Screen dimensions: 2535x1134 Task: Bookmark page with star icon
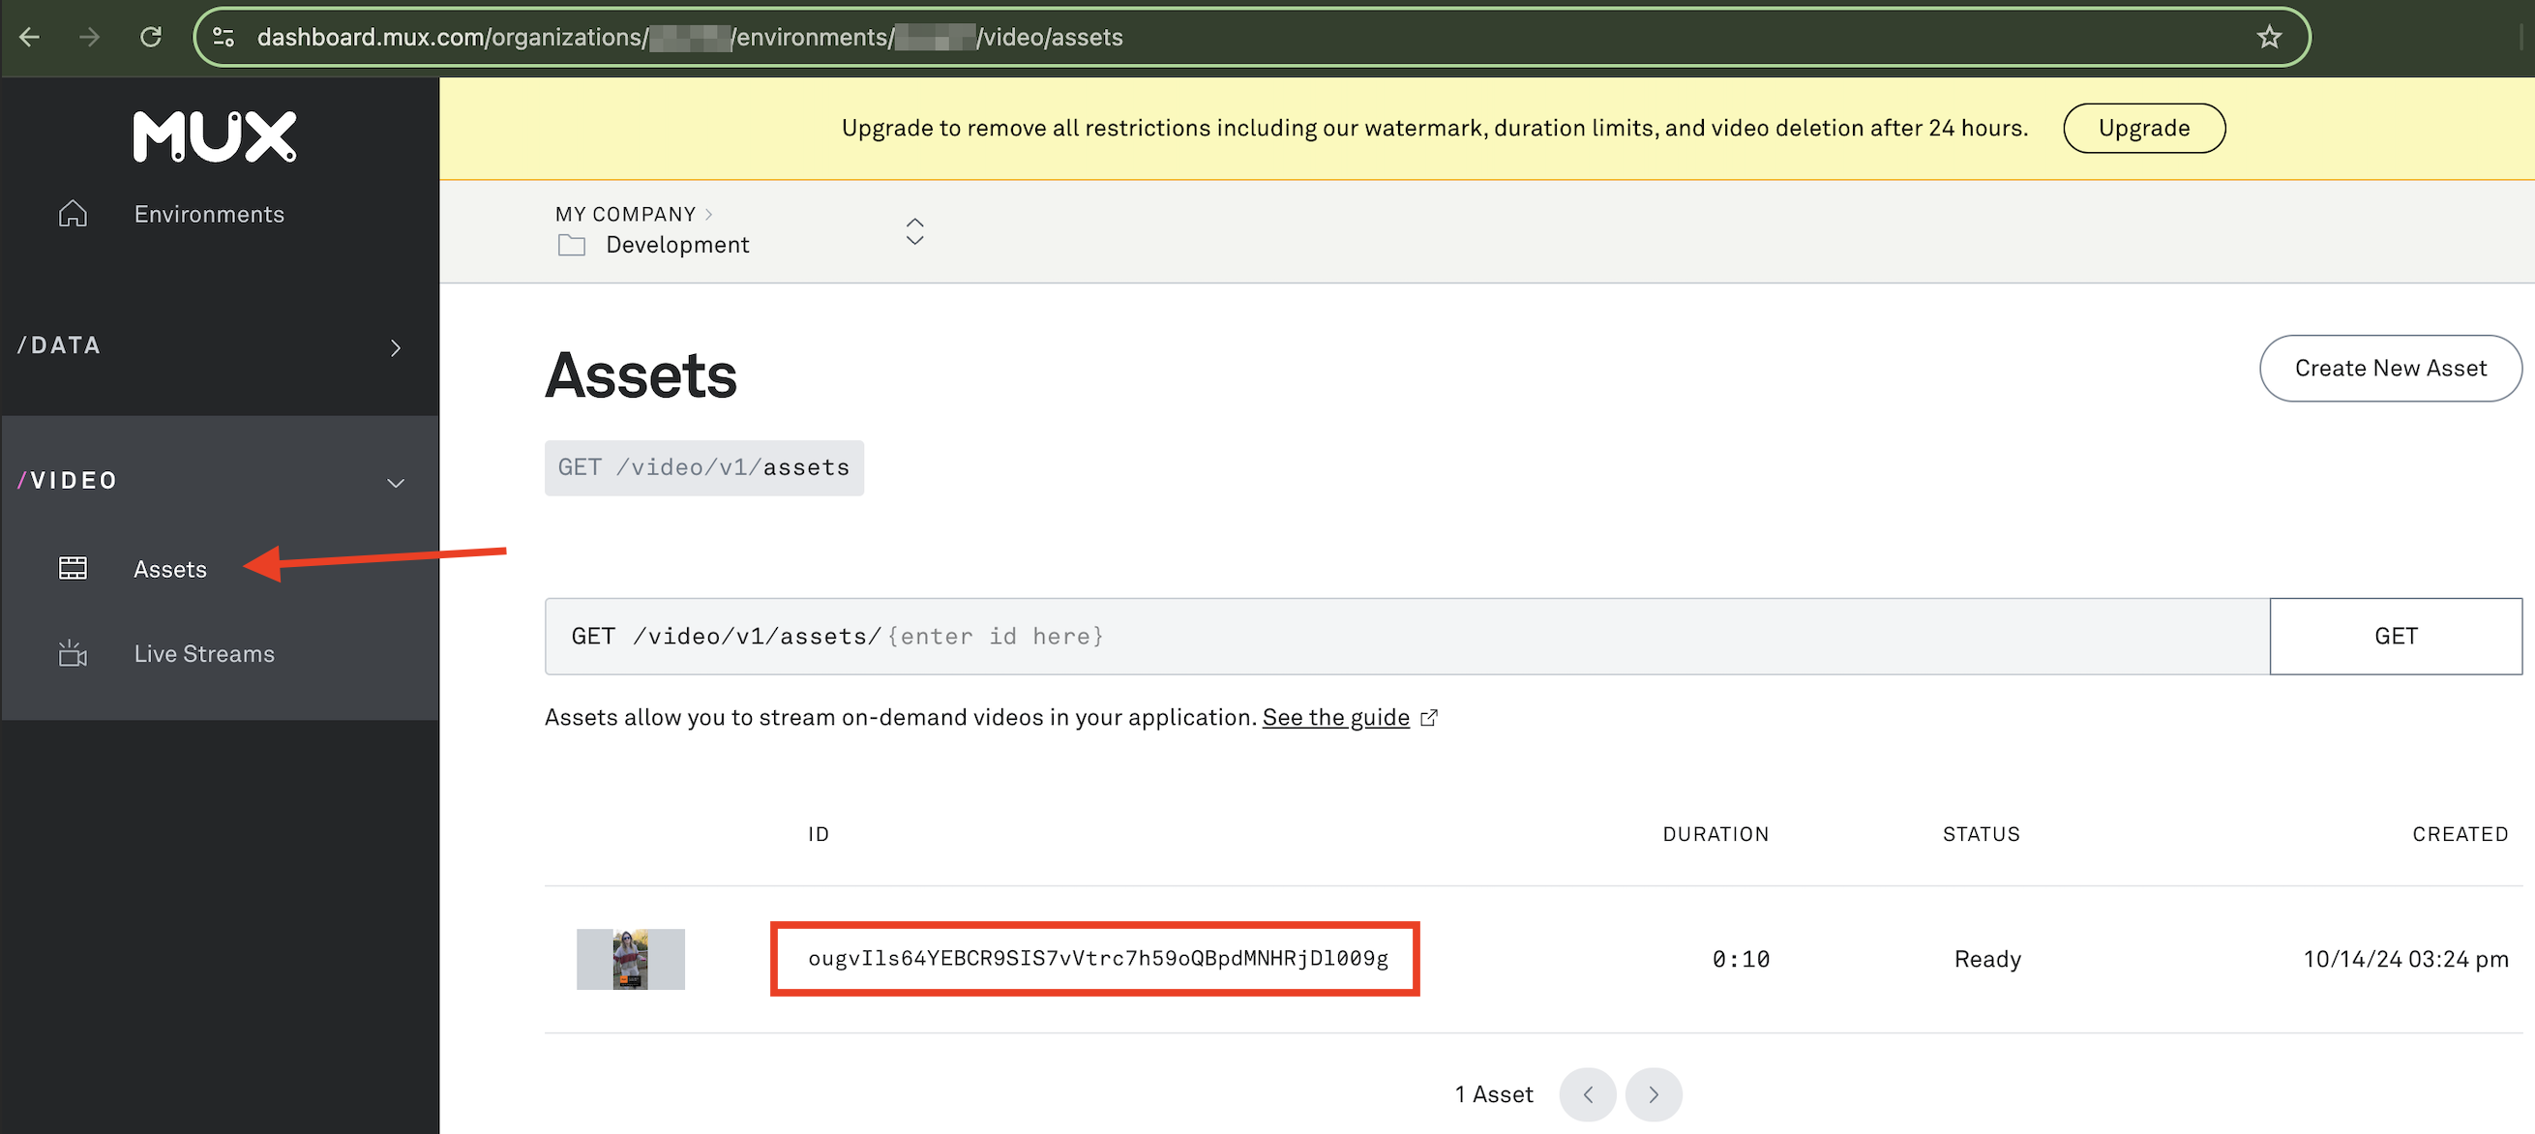point(2268,38)
